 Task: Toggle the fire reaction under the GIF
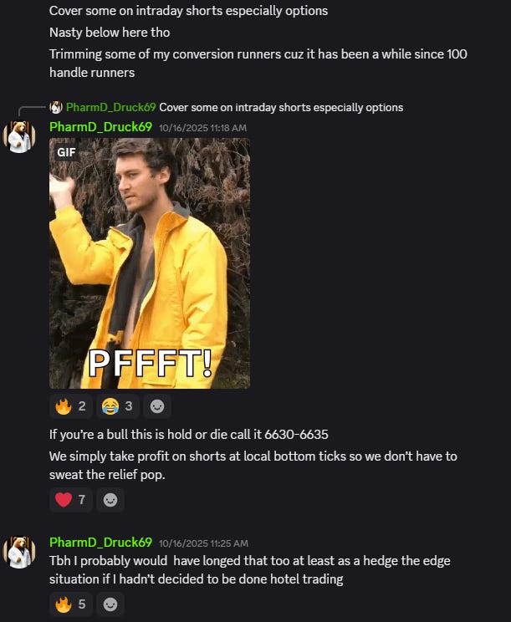(70, 406)
